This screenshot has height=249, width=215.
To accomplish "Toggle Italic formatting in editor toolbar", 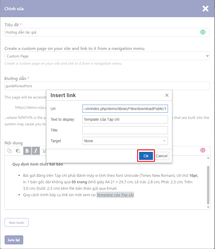I will 36,151.
